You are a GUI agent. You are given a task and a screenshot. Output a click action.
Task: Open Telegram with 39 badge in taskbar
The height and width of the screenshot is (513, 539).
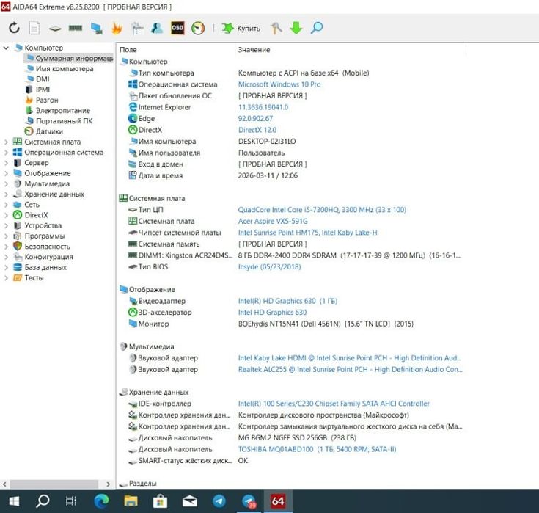[249, 501]
